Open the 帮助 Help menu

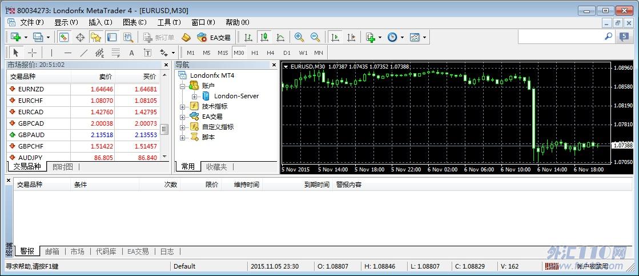point(237,22)
